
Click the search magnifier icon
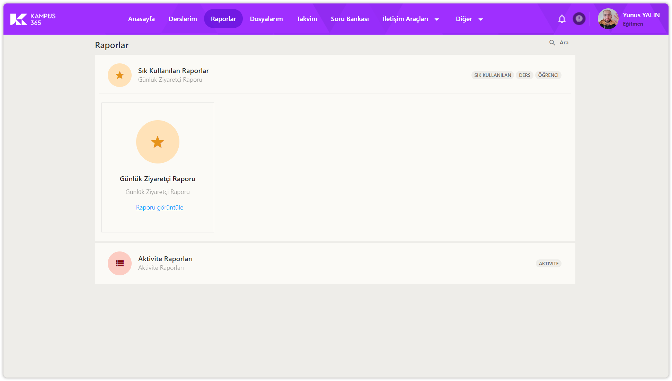pyautogui.click(x=552, y=43)
